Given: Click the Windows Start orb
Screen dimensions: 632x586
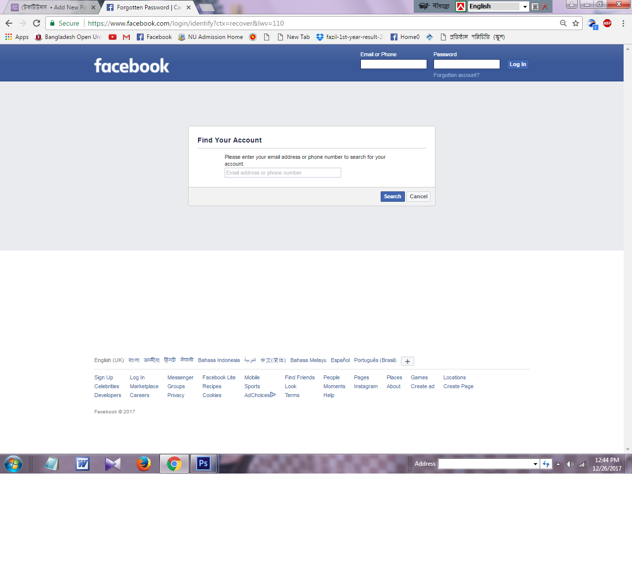Looking at the screenshot, I should (13, 464).
